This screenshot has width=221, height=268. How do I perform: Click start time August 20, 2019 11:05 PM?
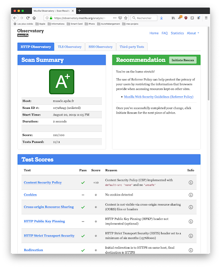tap(71, 115)
